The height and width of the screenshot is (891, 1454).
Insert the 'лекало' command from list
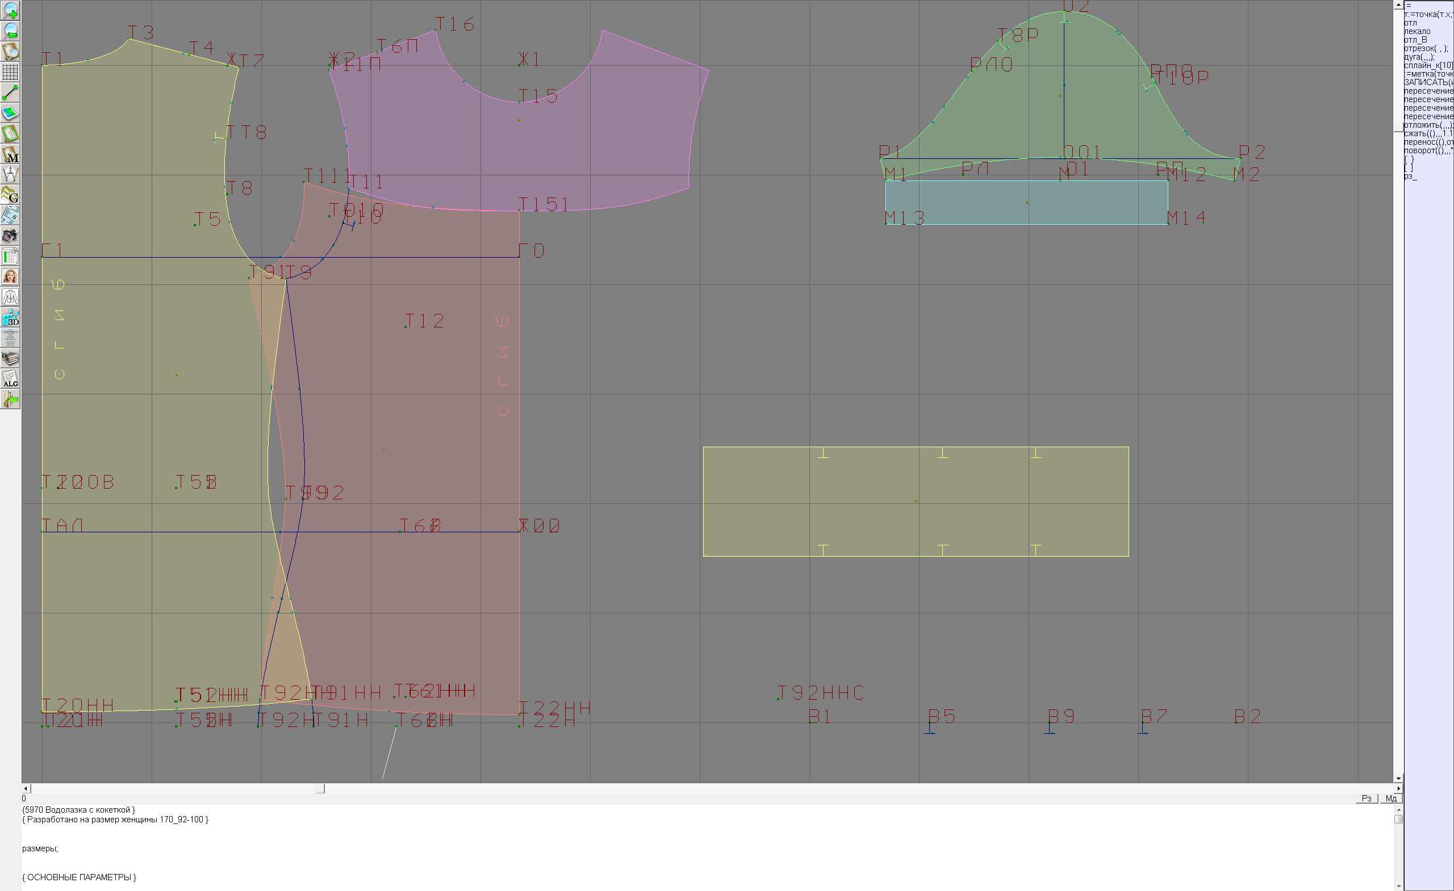tap(1417, 31)
